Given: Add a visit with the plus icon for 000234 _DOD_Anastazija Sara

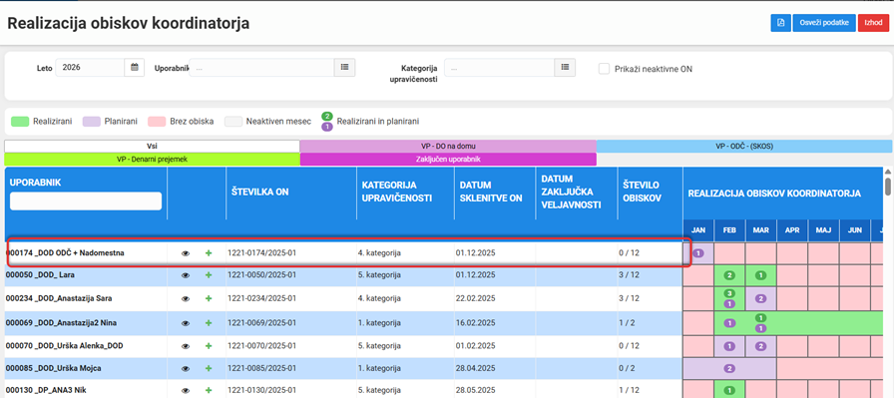Looking at the screenshot, I should point(209,298).
